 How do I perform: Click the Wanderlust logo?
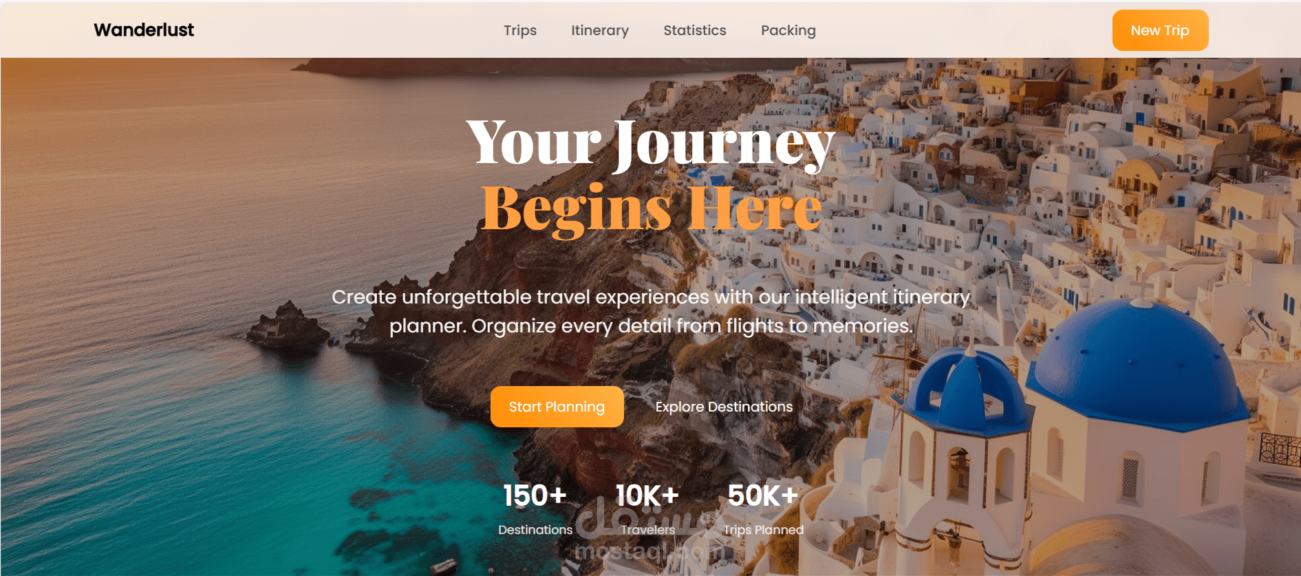pos(144,30)
